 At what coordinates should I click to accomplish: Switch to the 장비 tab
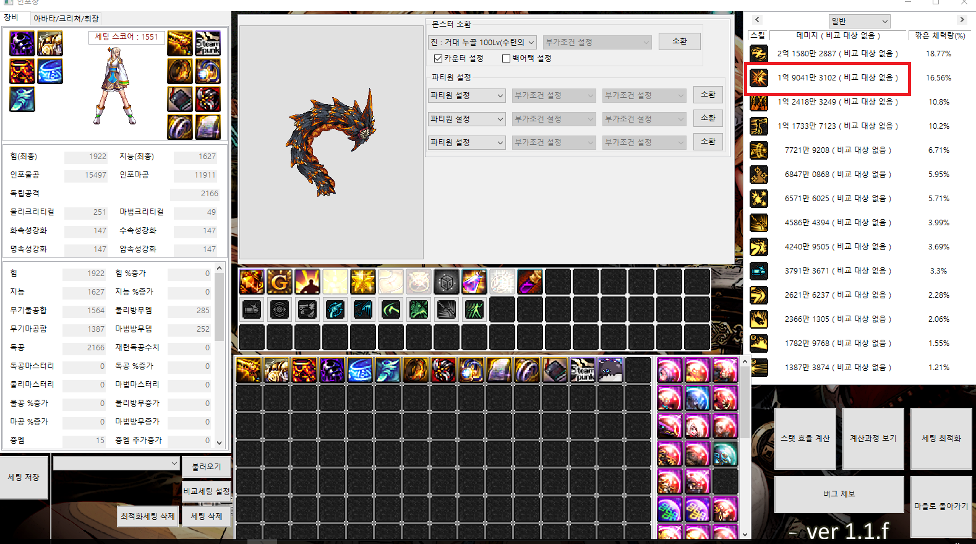pos(11,18)
